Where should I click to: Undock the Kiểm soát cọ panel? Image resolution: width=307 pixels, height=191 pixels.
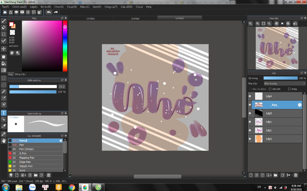tap(62, 80)
